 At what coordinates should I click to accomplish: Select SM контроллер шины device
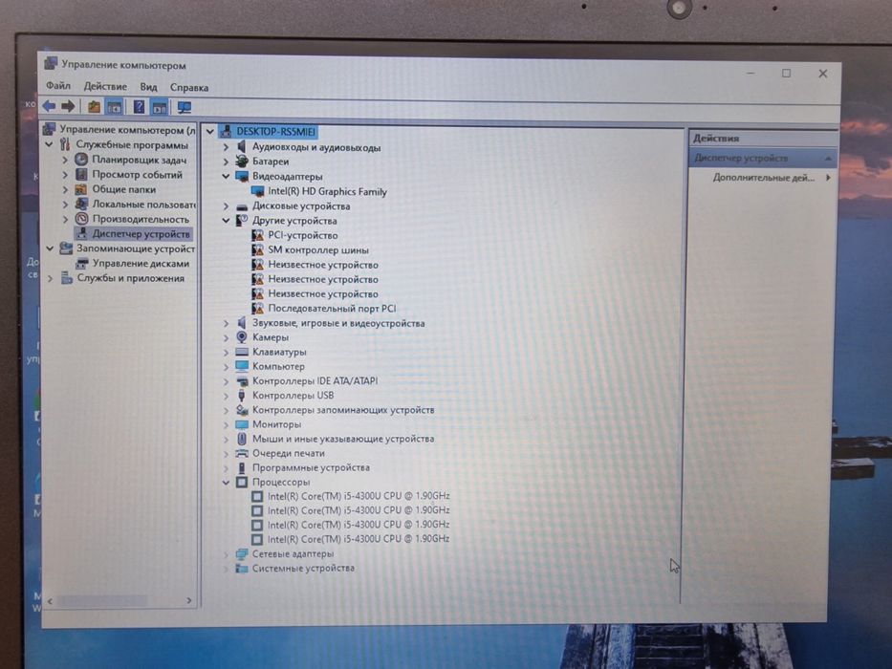coord(318,249)
